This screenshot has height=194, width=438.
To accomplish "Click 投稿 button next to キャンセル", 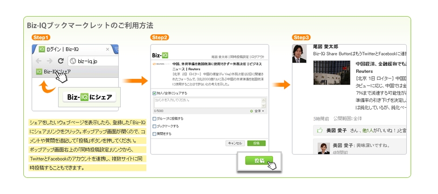I will click(x=256, y=143).
